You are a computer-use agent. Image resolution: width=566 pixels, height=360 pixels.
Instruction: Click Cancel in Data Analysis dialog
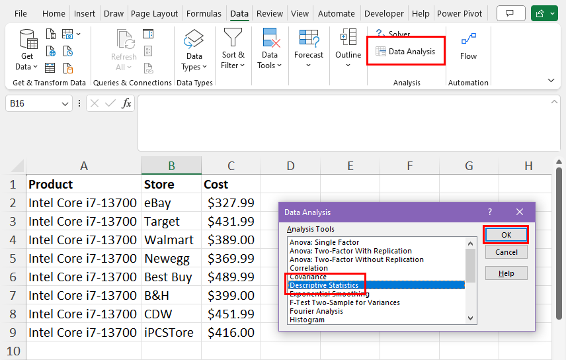tap(506, 252)
